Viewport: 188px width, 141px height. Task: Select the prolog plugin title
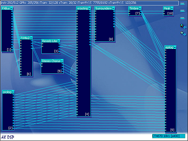7,92
